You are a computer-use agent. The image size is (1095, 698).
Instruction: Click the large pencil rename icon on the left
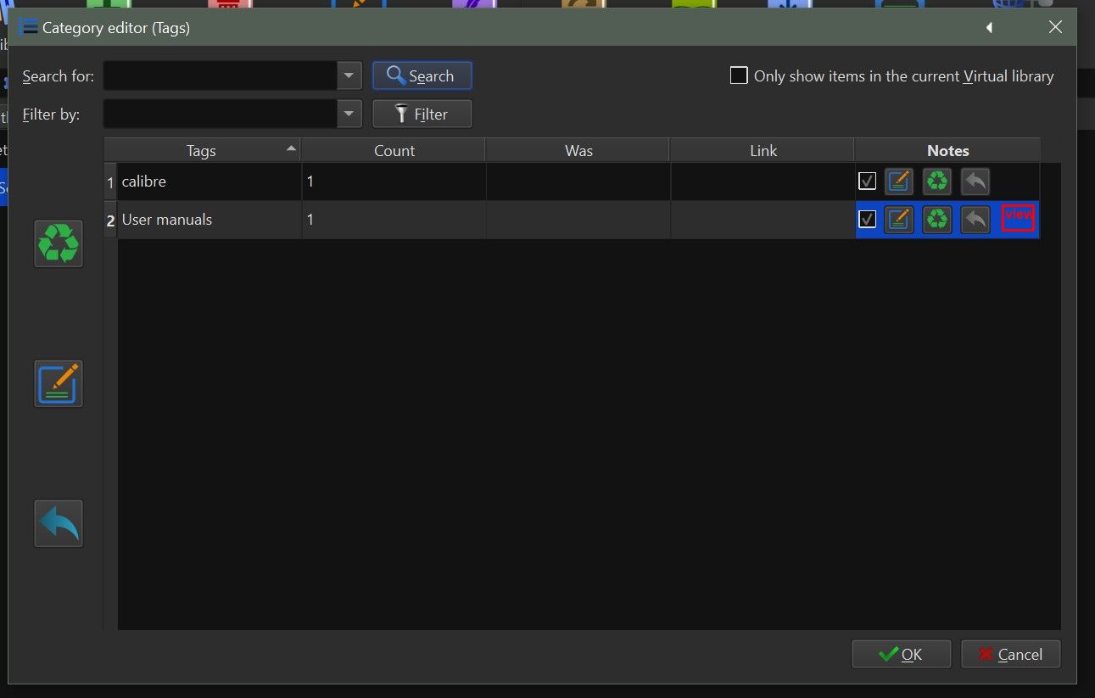[x=59, y=383]
